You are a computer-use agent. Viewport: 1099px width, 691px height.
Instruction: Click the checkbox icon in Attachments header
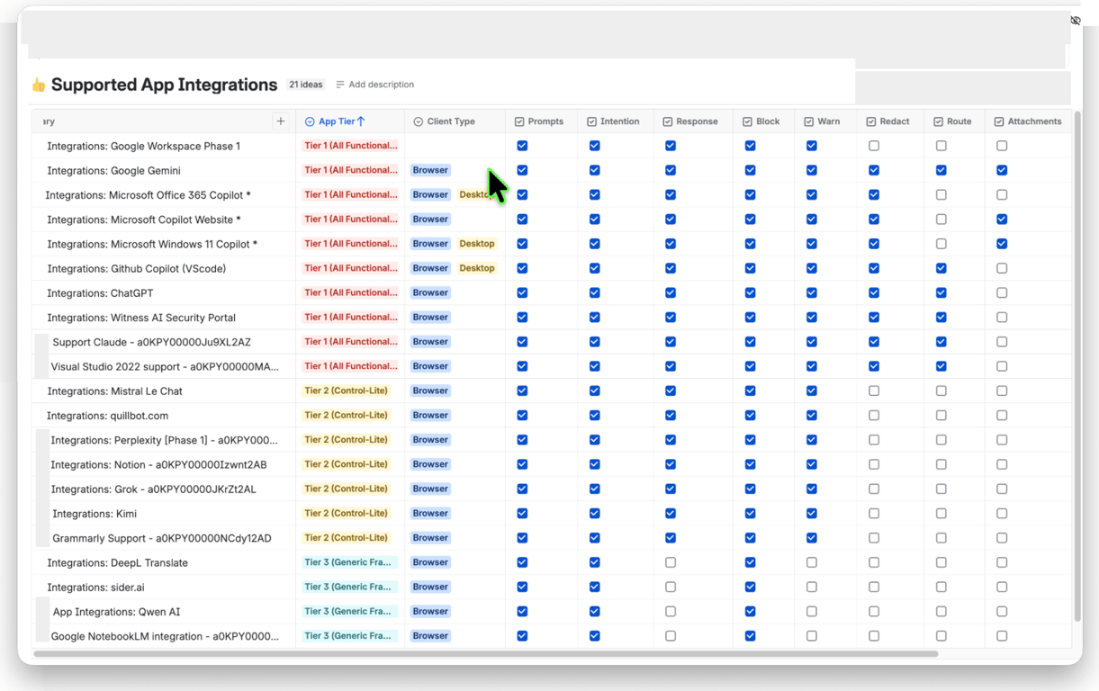click(x=999, y=121)
